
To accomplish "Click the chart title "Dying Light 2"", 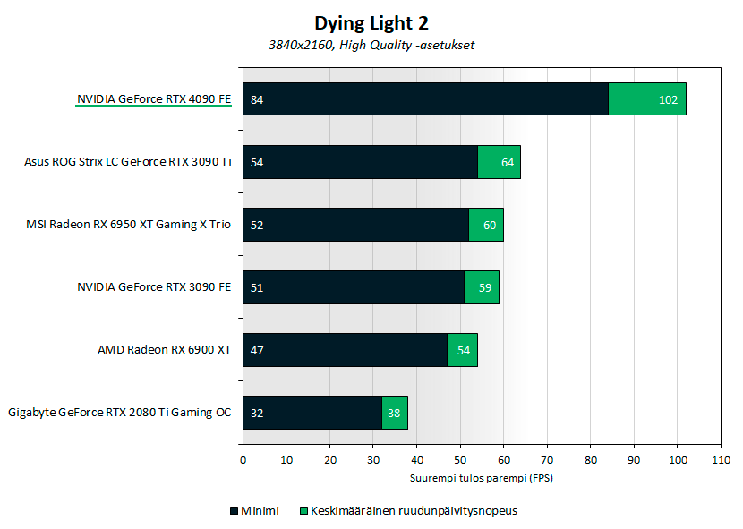I will tap(371, 23).
